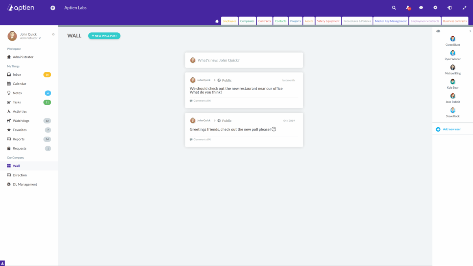The image size is (473, 266).
Task: Switch to the Safety Equipment tab
Action: click(328, 21)
